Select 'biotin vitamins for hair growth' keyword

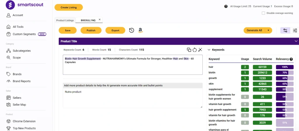(x=222, y=123)
